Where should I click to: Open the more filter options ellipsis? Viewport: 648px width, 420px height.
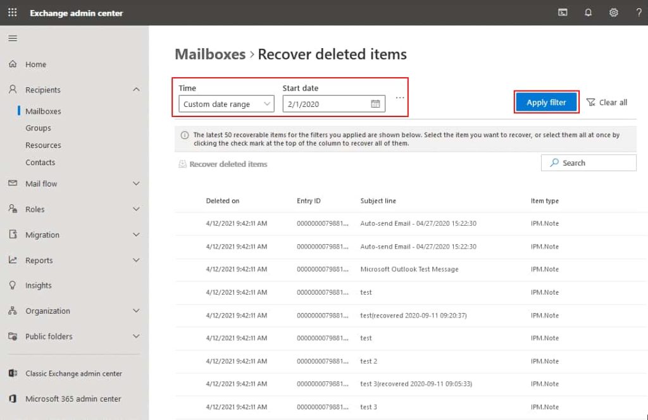(399, 96)
